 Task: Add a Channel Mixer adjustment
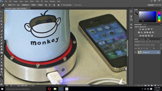150,32
